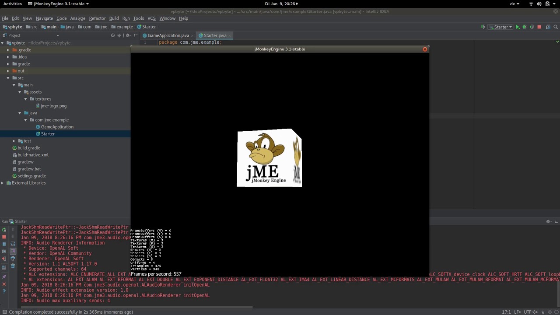Select settings.gradle file

[31, 176]
